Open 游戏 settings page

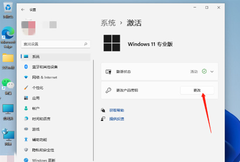click(56, 129)
